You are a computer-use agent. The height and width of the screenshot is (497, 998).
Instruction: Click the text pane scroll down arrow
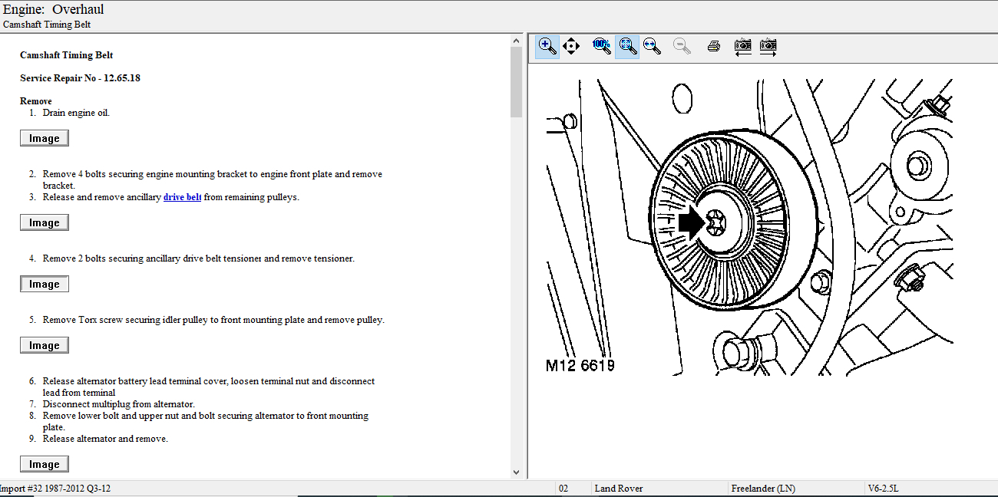point(516,472)
